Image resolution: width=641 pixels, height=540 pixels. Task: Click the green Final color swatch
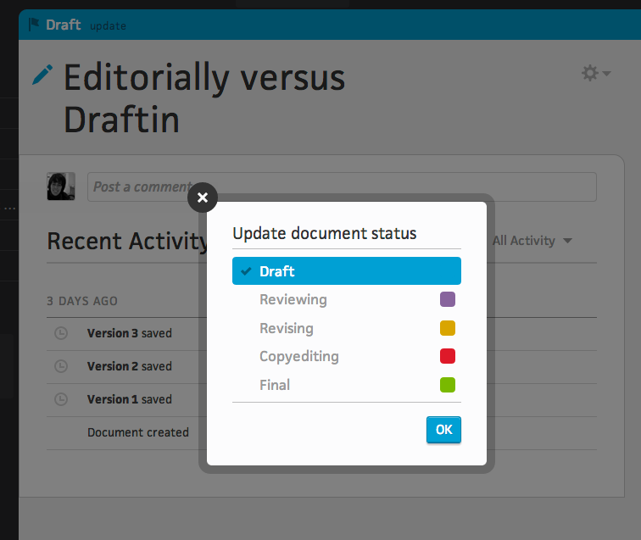[x=447, y=385]
